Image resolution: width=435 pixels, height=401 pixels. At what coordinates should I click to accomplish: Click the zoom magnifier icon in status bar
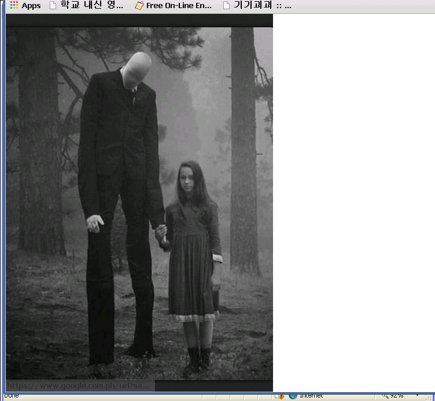(x=385, y=396)
